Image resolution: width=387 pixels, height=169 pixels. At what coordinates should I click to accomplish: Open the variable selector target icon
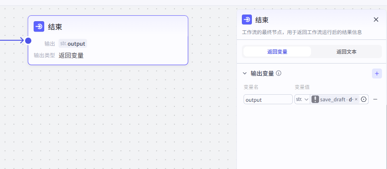364,99
